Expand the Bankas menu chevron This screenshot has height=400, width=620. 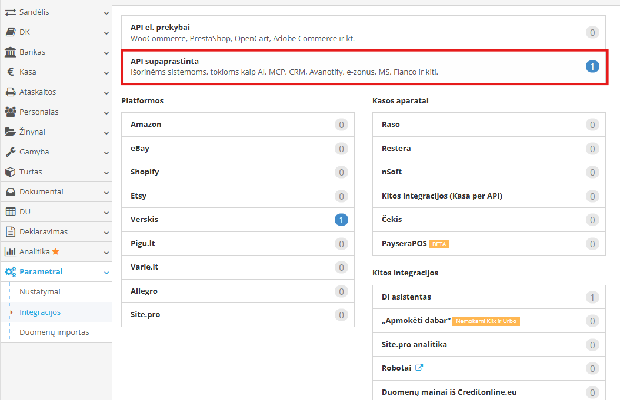click(x=106, y=53)
